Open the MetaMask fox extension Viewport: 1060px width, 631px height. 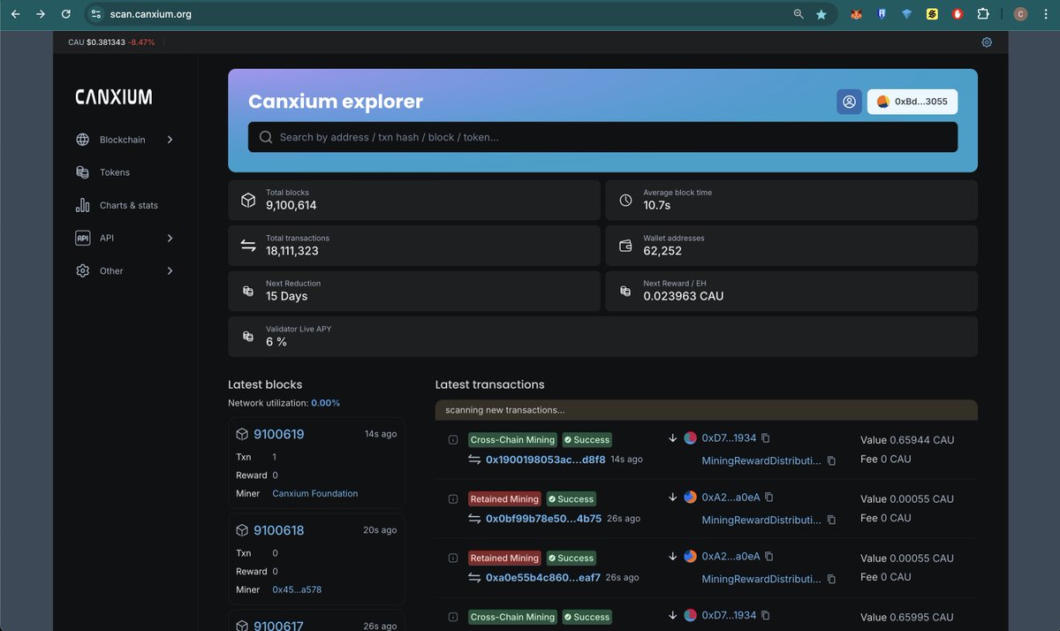856,14
